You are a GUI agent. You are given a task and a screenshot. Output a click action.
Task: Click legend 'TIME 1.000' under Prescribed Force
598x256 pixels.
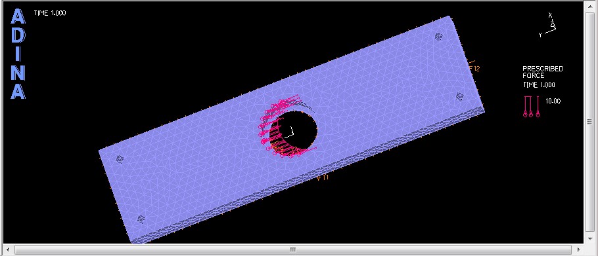point(539,85)
